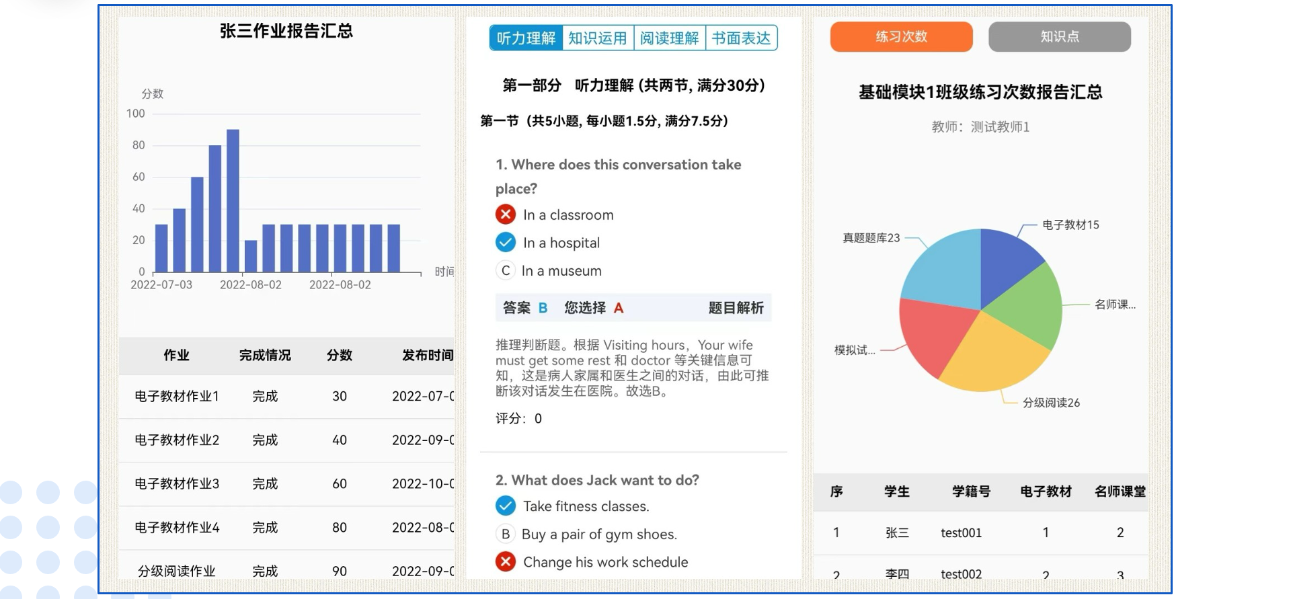
Task: Click the red wrong mark beside Change his work schedule
Action: click(x=506, y=561)
